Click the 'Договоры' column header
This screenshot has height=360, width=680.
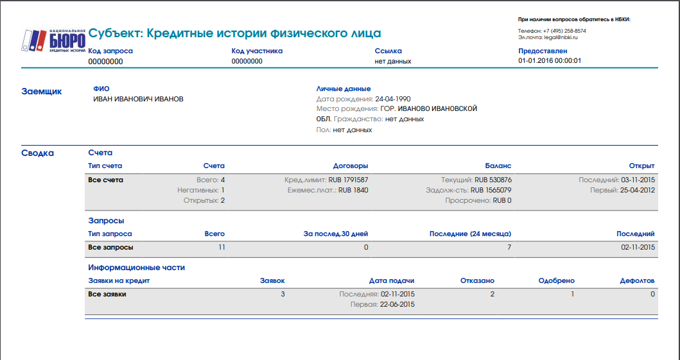(351, 166)
